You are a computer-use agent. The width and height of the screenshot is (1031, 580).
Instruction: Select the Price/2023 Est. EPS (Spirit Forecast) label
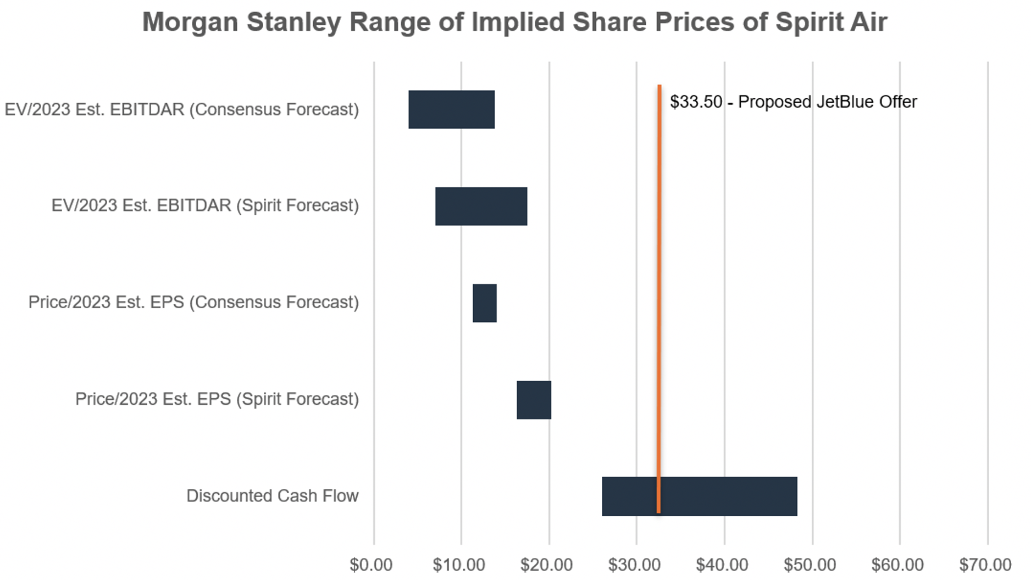click(x=217, y=399)
